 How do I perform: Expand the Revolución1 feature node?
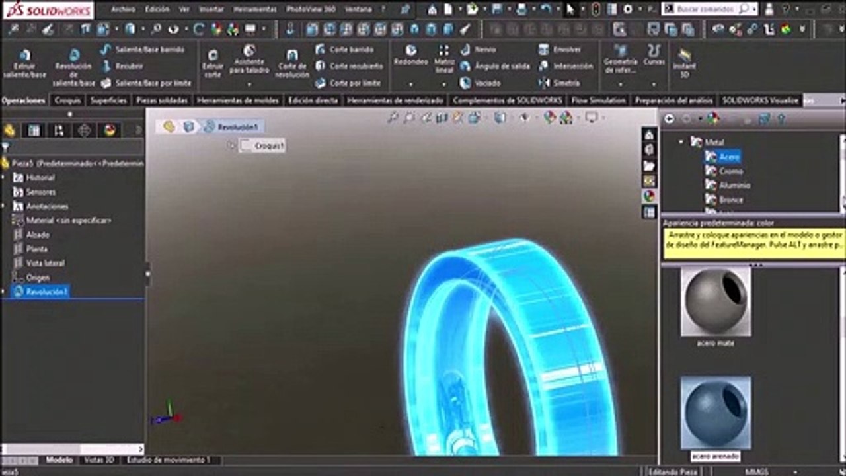(4, 292)
